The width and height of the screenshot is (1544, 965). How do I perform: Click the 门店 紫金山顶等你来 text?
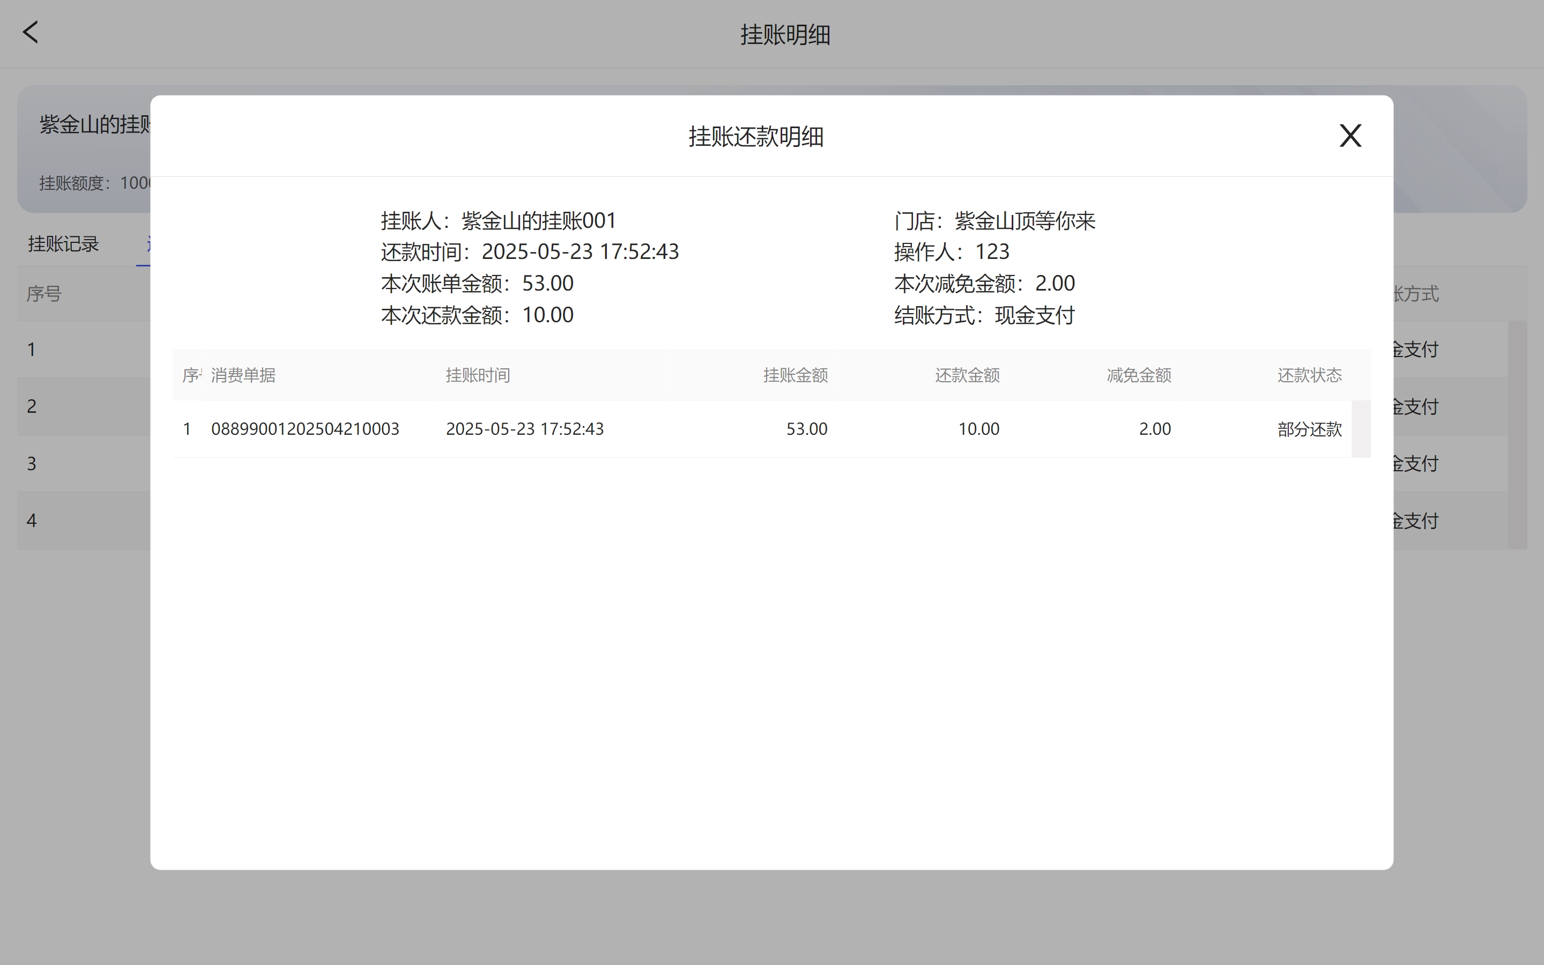[994, 221]
